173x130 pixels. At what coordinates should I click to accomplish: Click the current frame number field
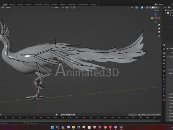tap(133, 115)
